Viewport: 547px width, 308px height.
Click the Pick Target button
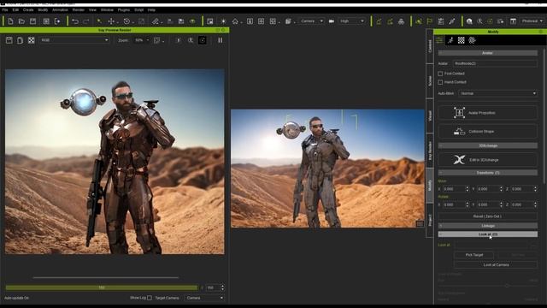tap(474, 255)
